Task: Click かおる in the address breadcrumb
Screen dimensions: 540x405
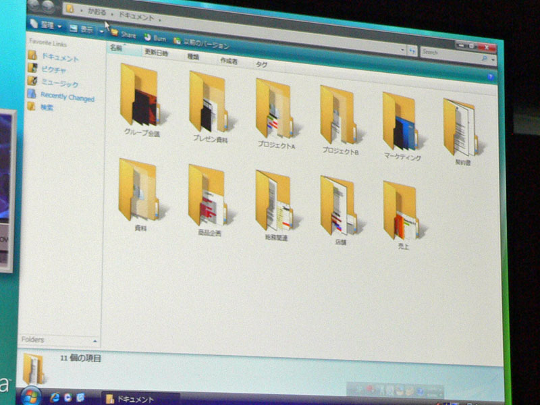Action: pyautogui.click(x=97, y=12)
